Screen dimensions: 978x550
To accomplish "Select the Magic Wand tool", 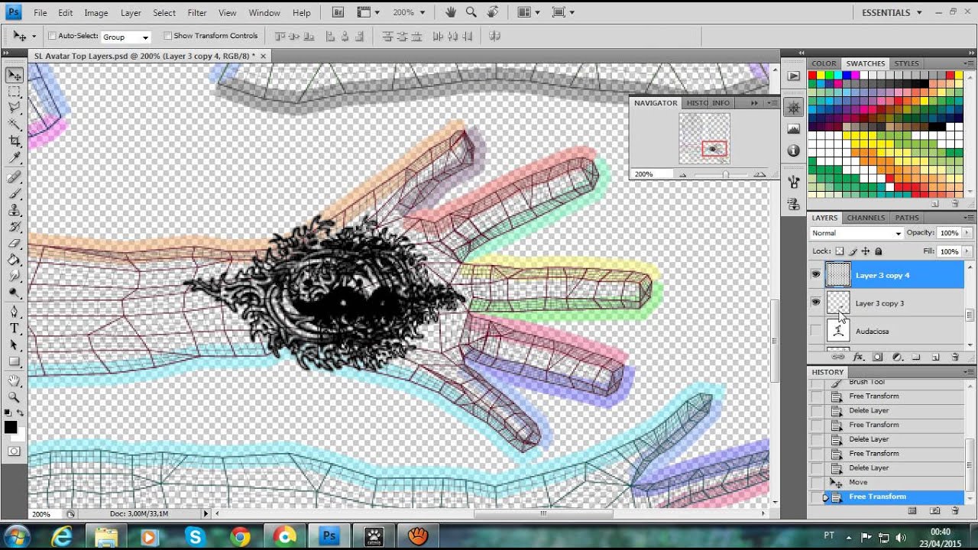I will [x=15, y=124].
